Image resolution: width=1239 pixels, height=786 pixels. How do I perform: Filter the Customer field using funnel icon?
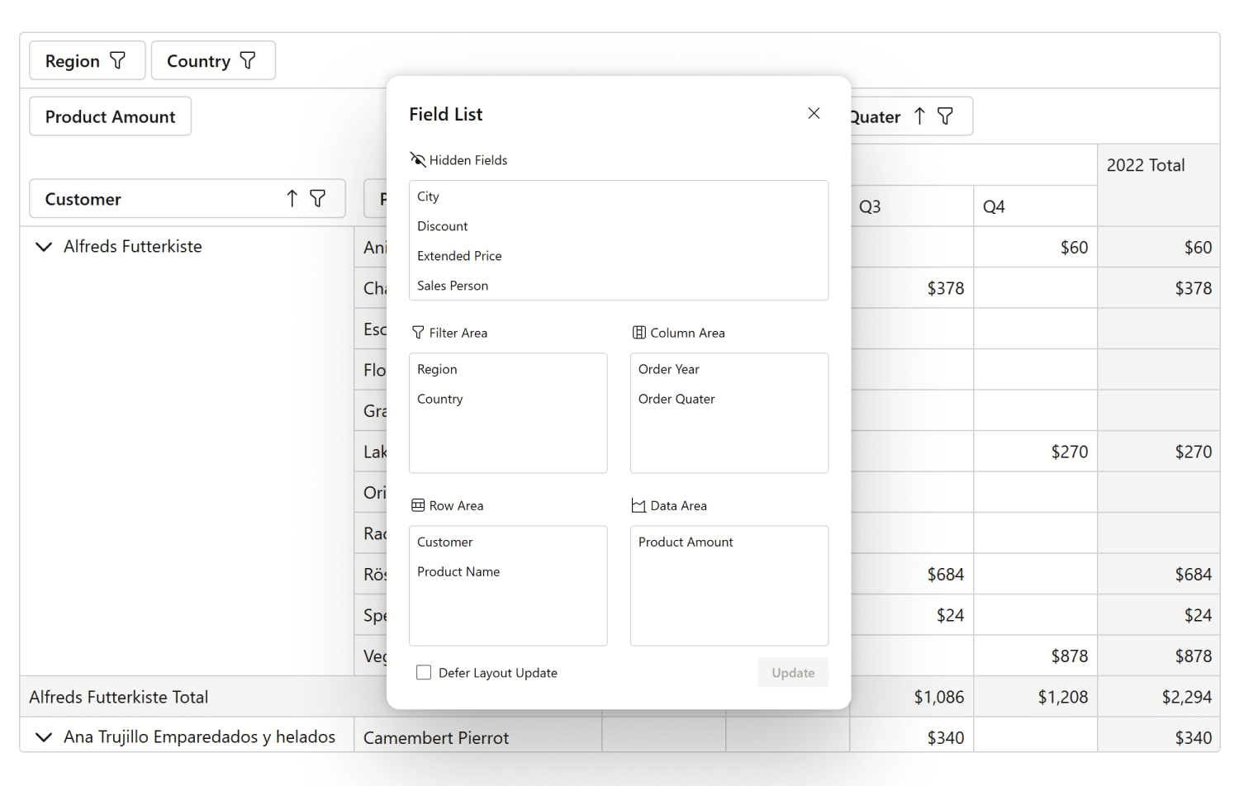(x=318, y=198)
